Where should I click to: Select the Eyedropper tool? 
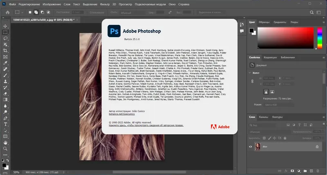click(5, 63)
